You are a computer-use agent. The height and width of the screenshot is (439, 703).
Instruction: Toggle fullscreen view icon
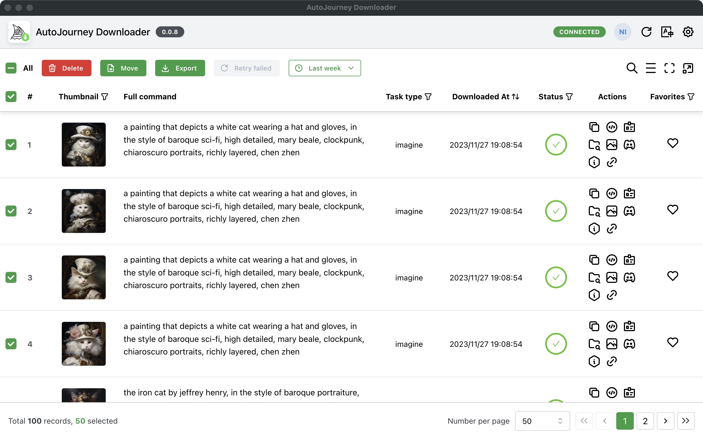(x=669, y=68)
